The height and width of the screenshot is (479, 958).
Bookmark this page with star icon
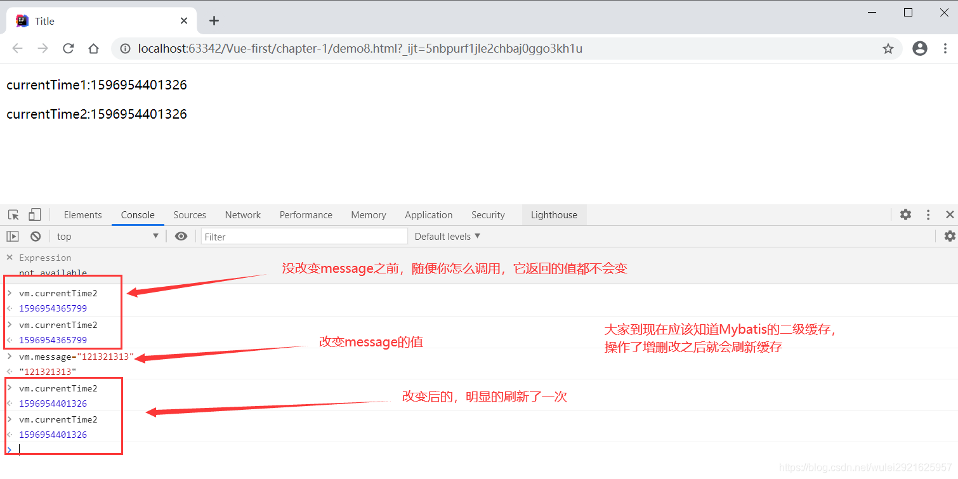(x=888, y=49)
